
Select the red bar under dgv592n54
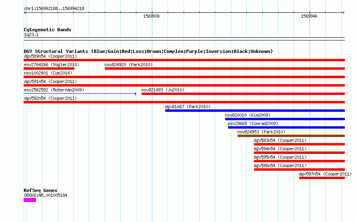tap(184, 102)
